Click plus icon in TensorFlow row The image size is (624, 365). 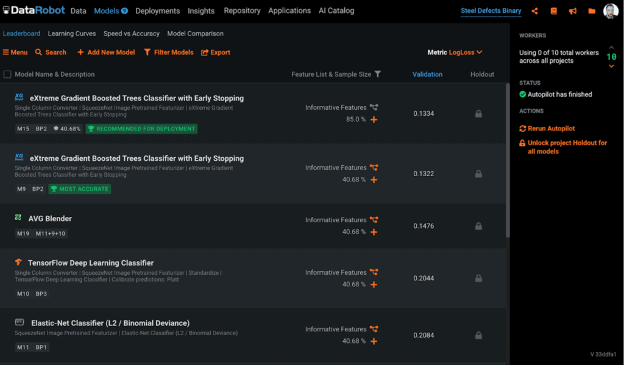click(x=374, y=284)
